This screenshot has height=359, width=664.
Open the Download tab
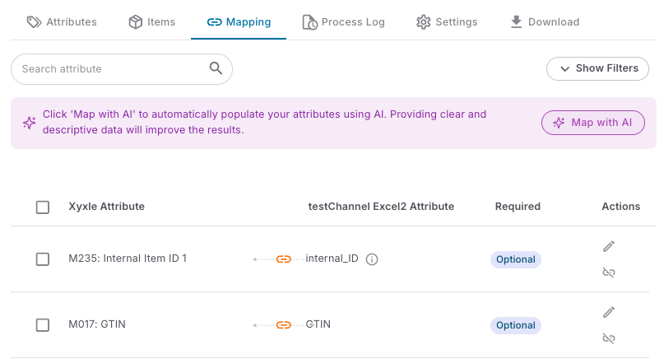click(545, 22)
